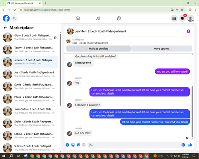Open the nine-dot Menu grid icon

(174, 18)
